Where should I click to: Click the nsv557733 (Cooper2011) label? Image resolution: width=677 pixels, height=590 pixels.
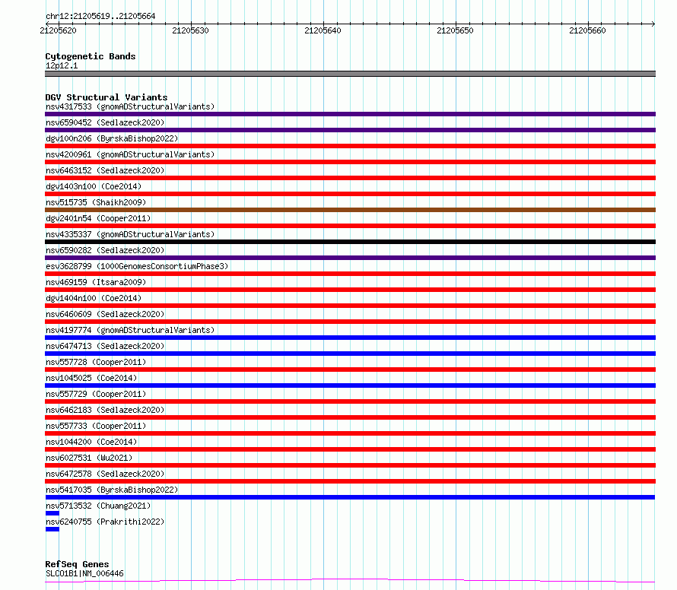pyautogui.click(x=96, y=426)
